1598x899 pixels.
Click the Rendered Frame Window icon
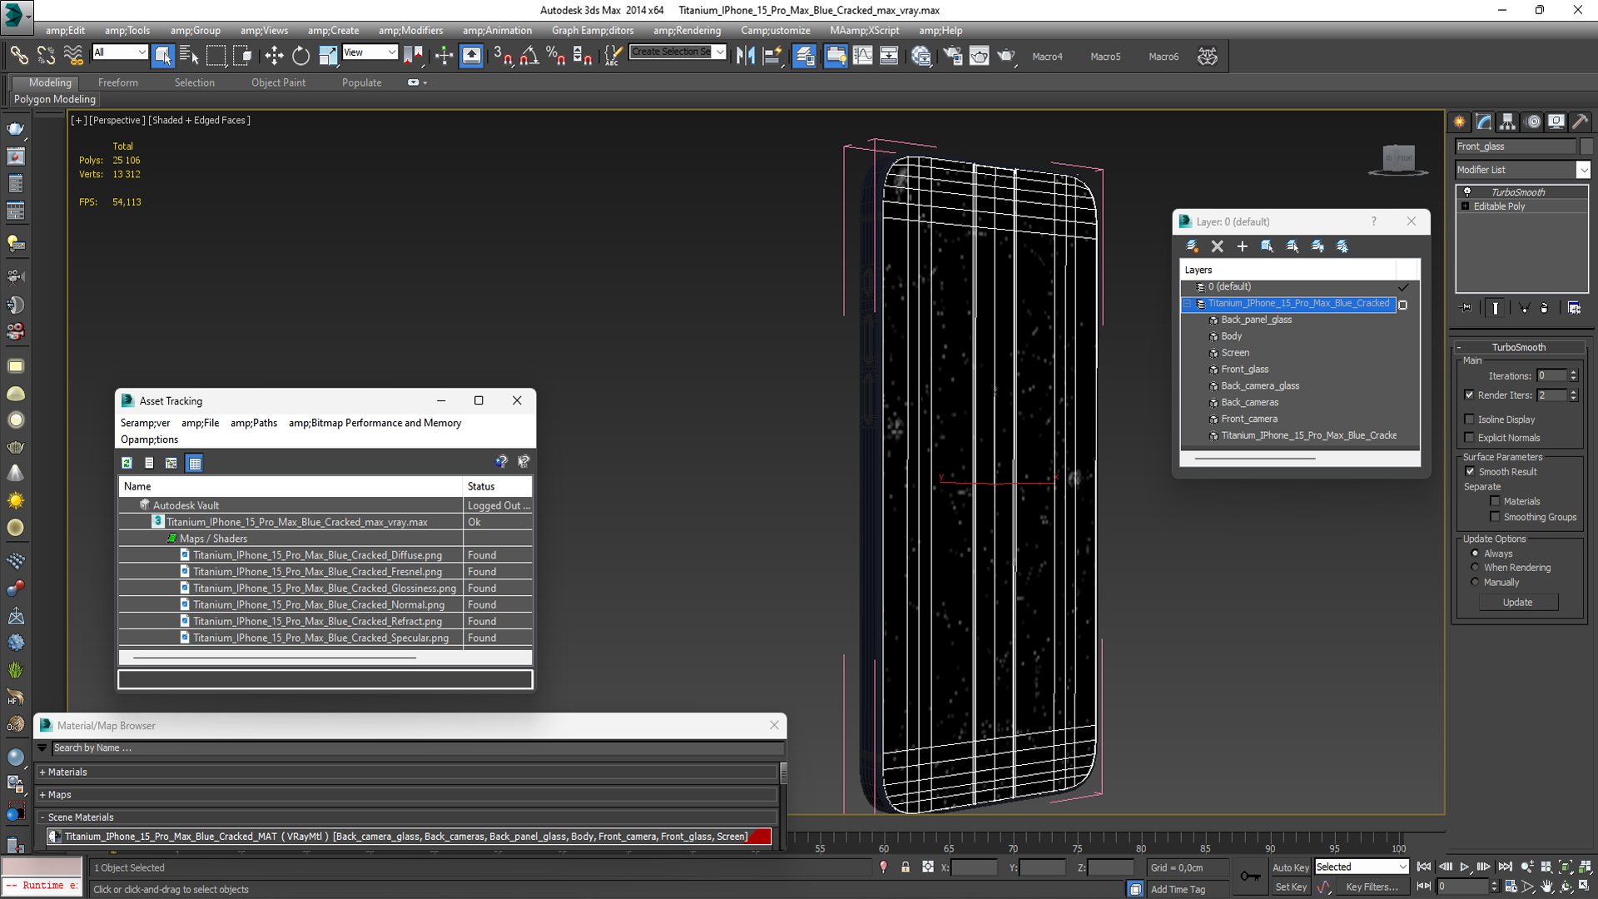pyautogui.click(x=979, y=56)
